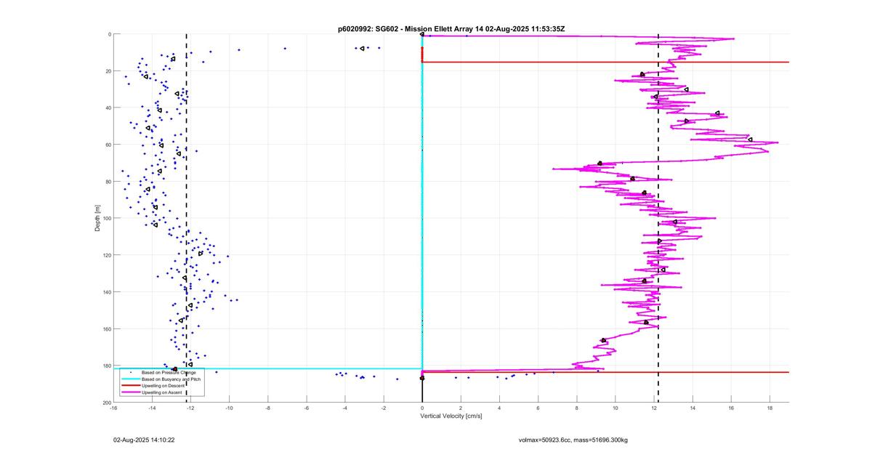
Task: Click the x-axis tick label '-4'
Action: point(345,408)
